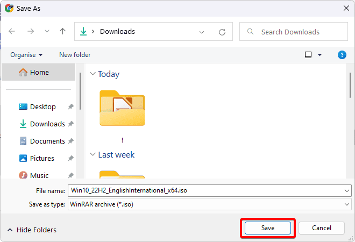The width and height of the screenshot is (355, 242).
Task: Collapse the Today group
Action: [93, 74]
